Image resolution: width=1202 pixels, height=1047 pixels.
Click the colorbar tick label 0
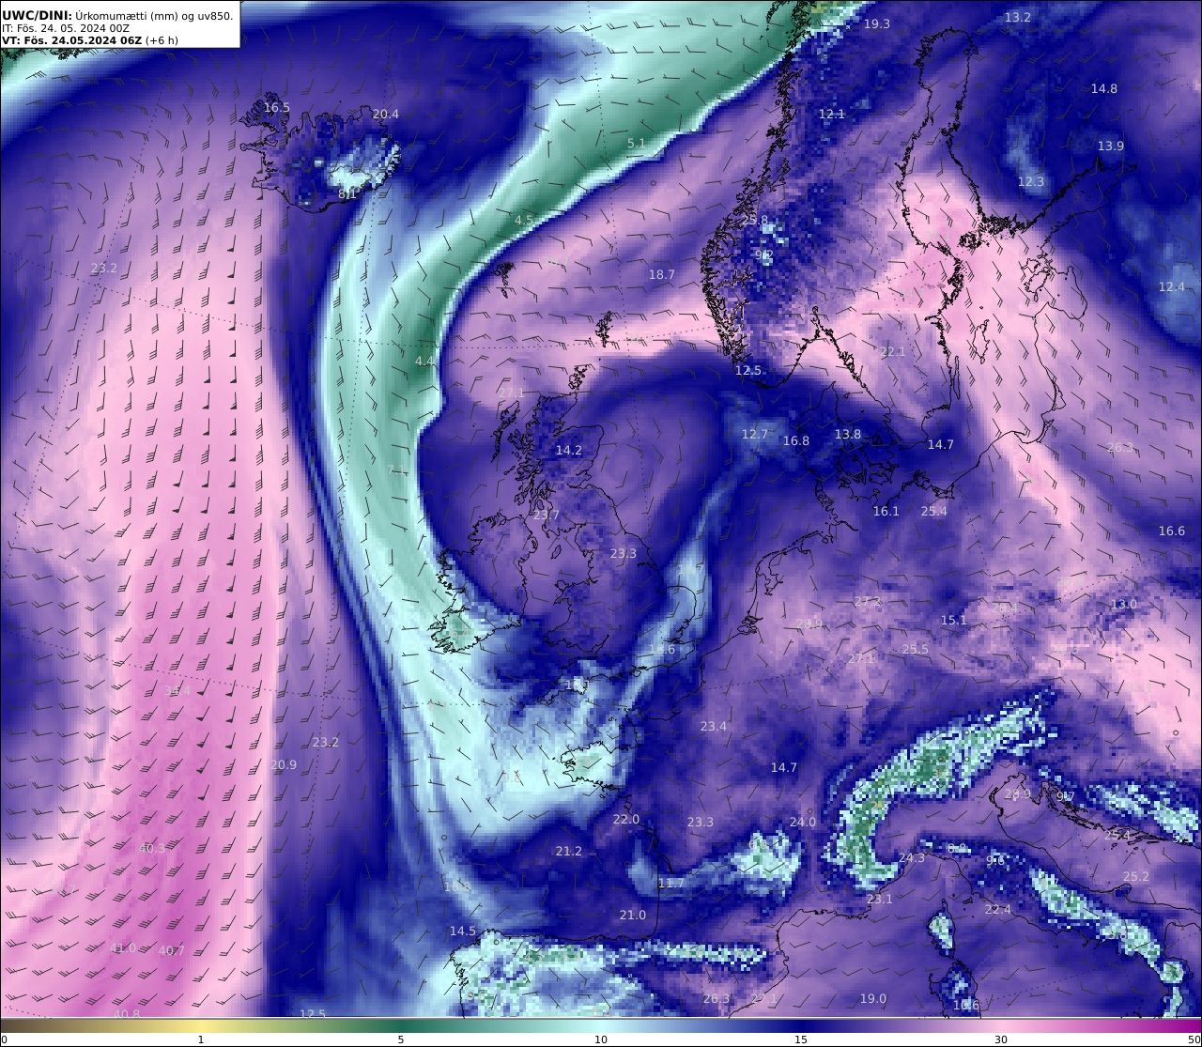pyautogui.click(x=4, y=1039)
